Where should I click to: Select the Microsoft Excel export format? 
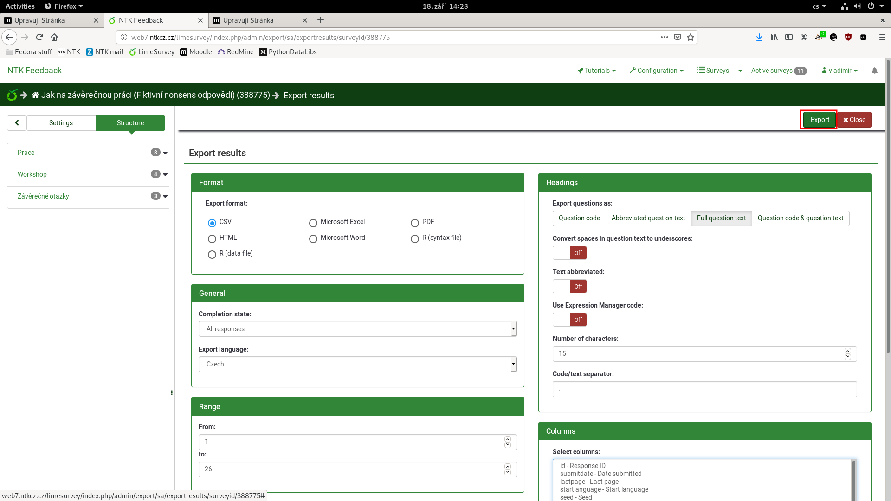pos(313,223)
